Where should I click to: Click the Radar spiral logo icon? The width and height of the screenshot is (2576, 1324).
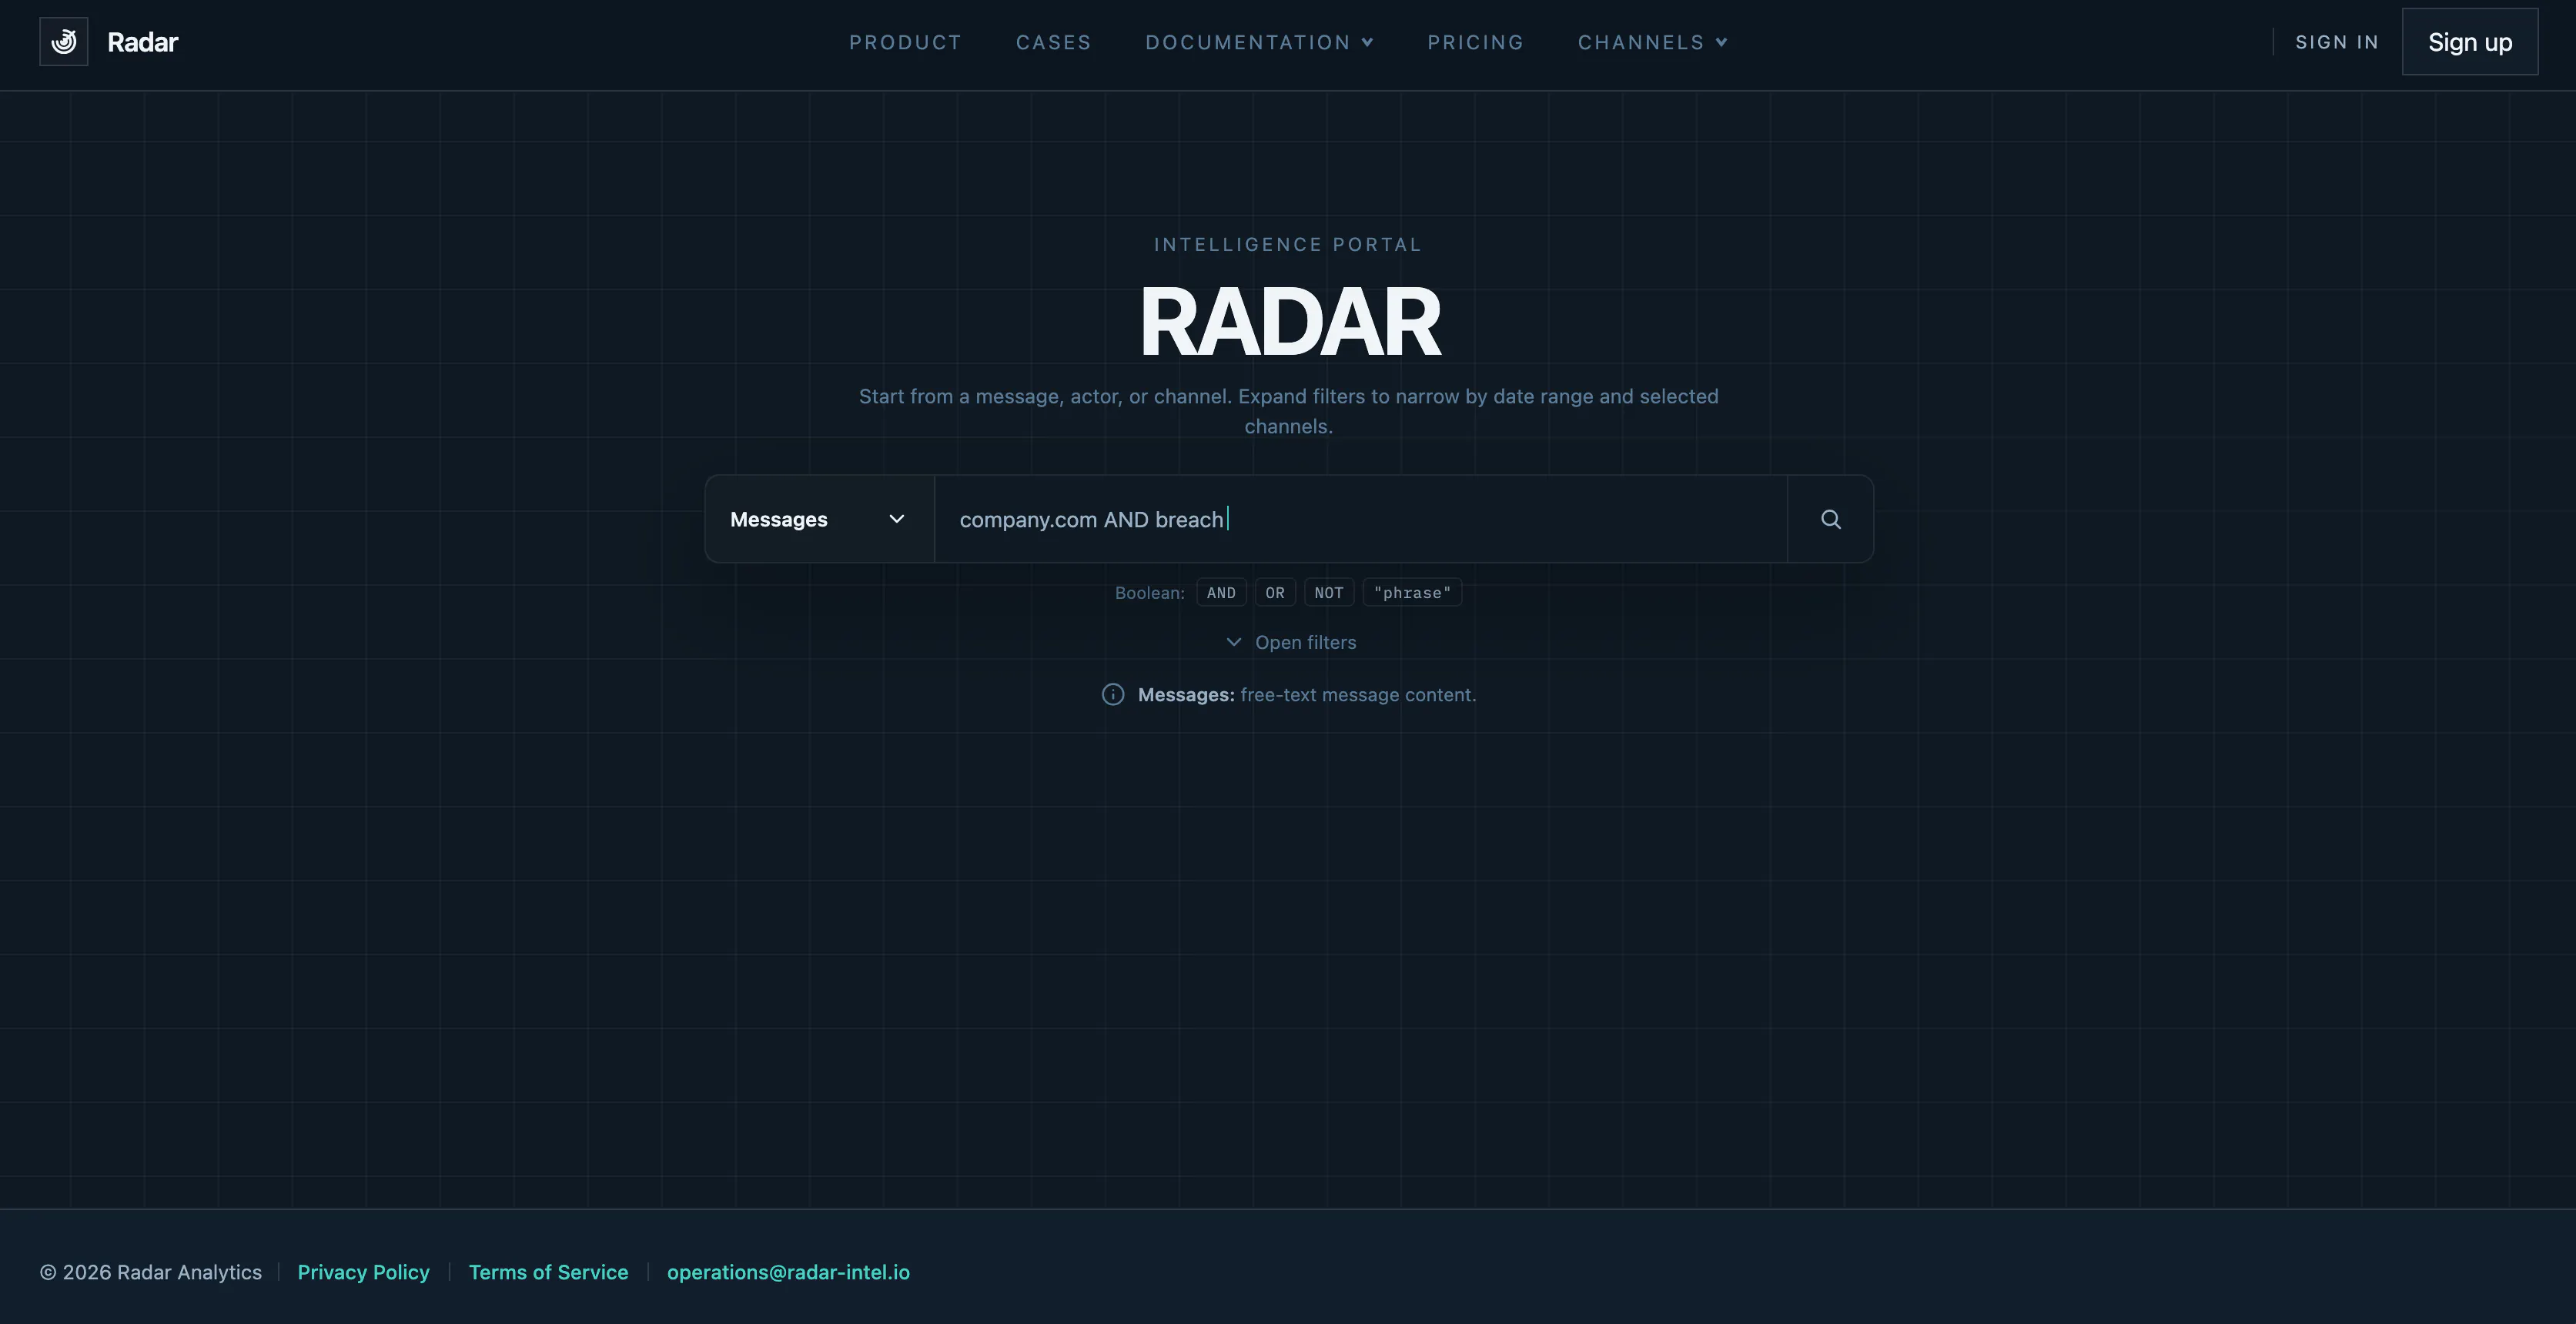[x=64, y=42]
